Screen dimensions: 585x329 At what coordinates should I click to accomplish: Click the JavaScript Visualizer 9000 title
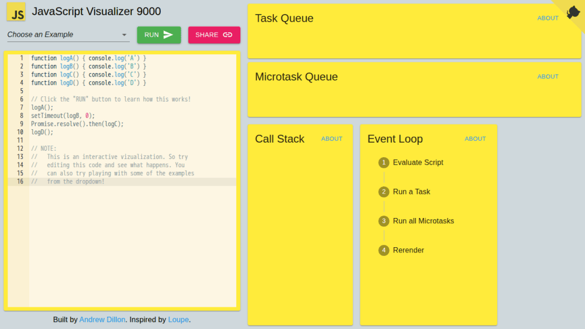[x=97, y=12]
